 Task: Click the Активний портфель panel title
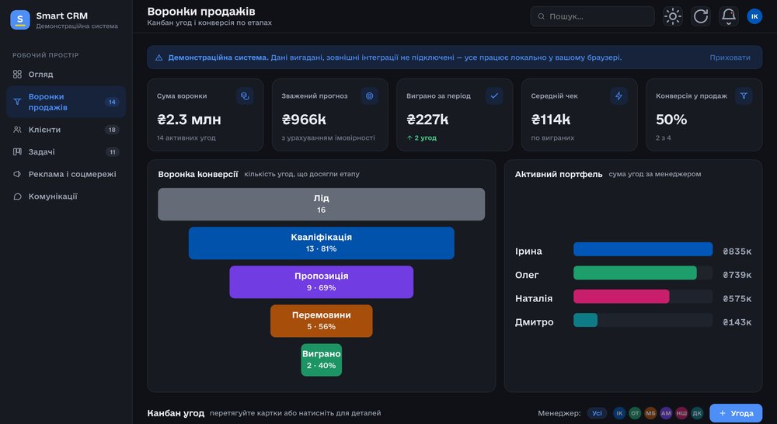[559, 175]
